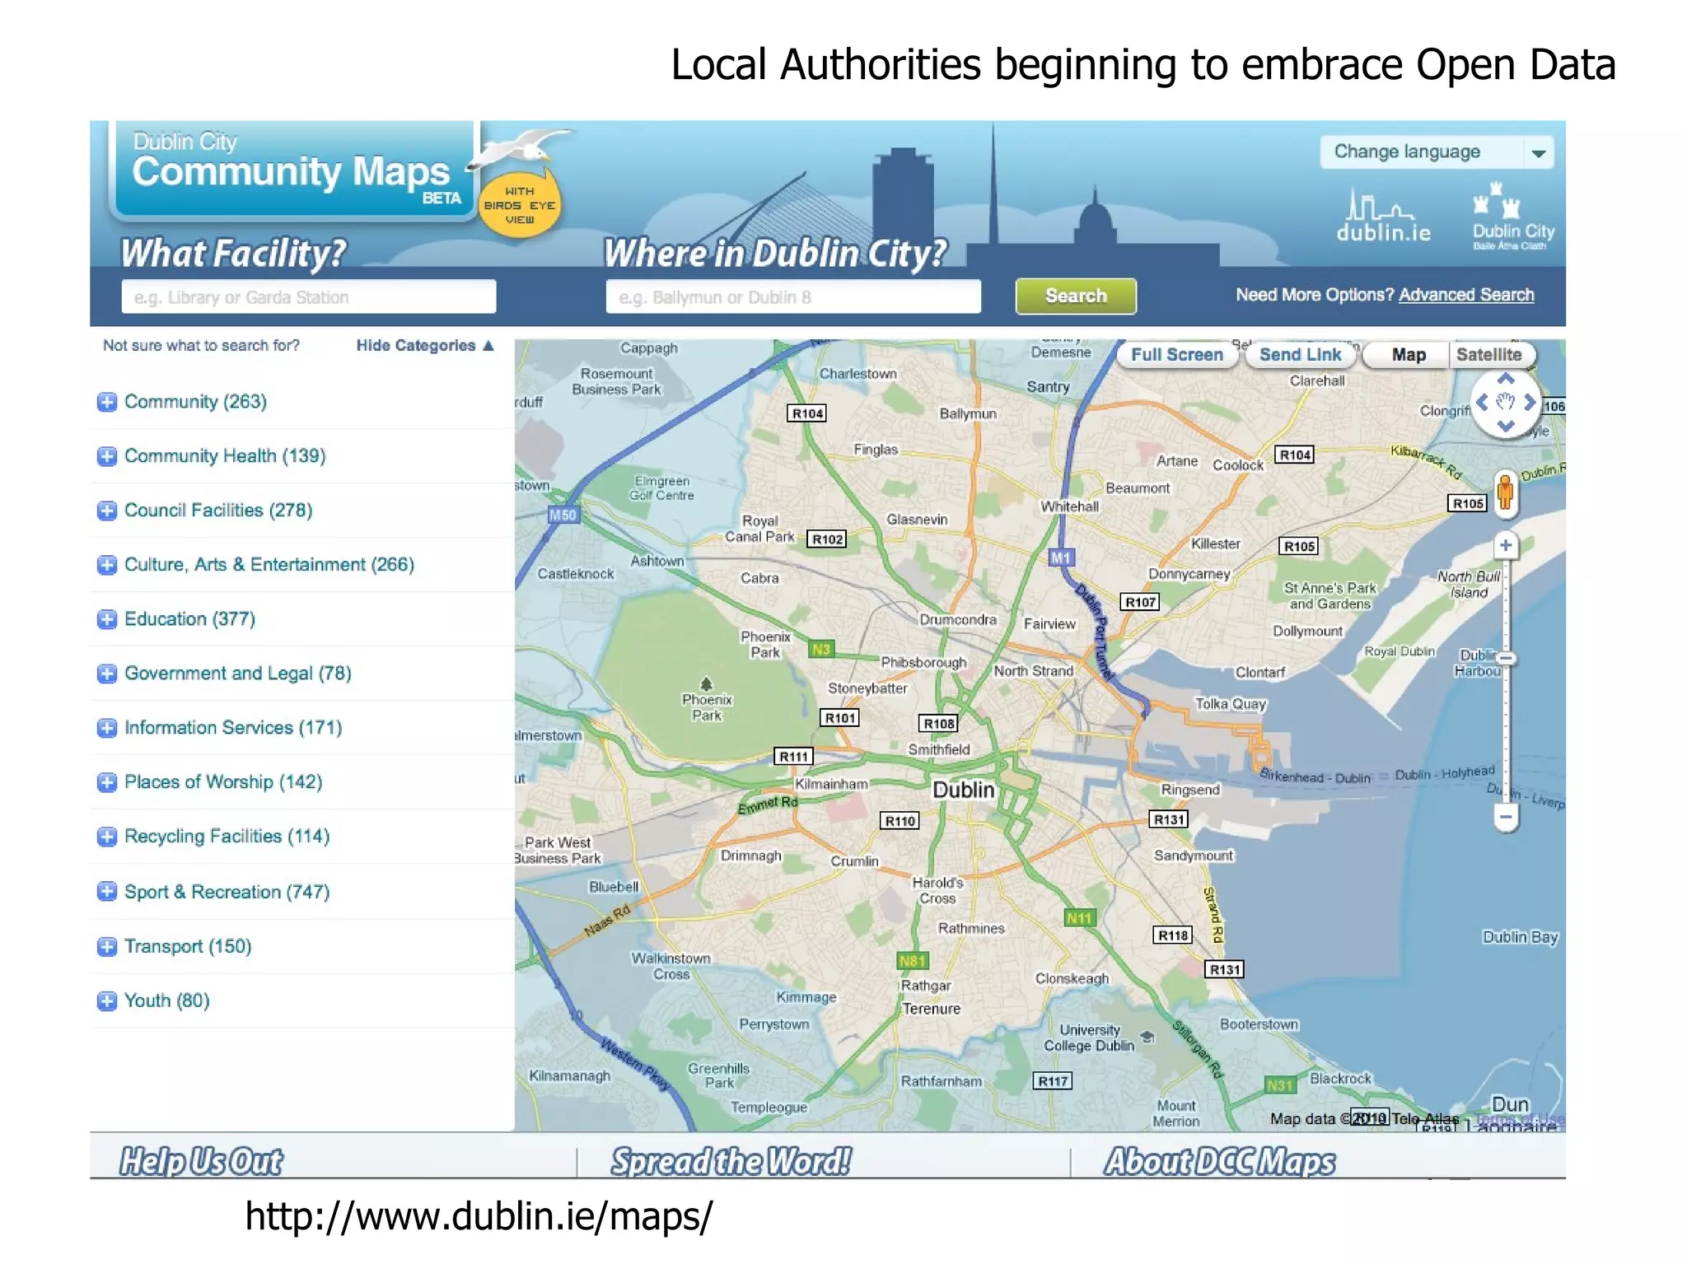Open the Help Us Out section
The height and width of the screenshot is (1264, 1687).
coord(200,1161)
